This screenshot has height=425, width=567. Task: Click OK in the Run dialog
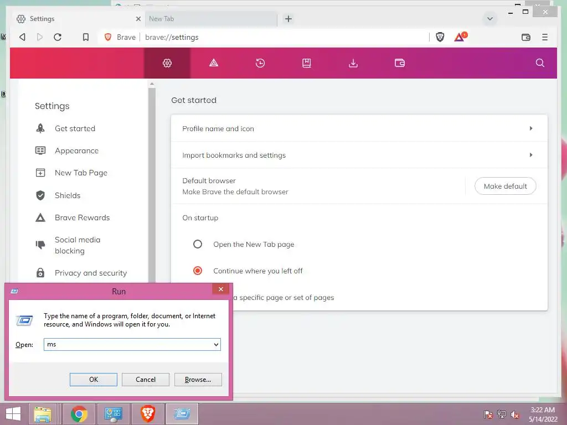[x=93, y=380]
